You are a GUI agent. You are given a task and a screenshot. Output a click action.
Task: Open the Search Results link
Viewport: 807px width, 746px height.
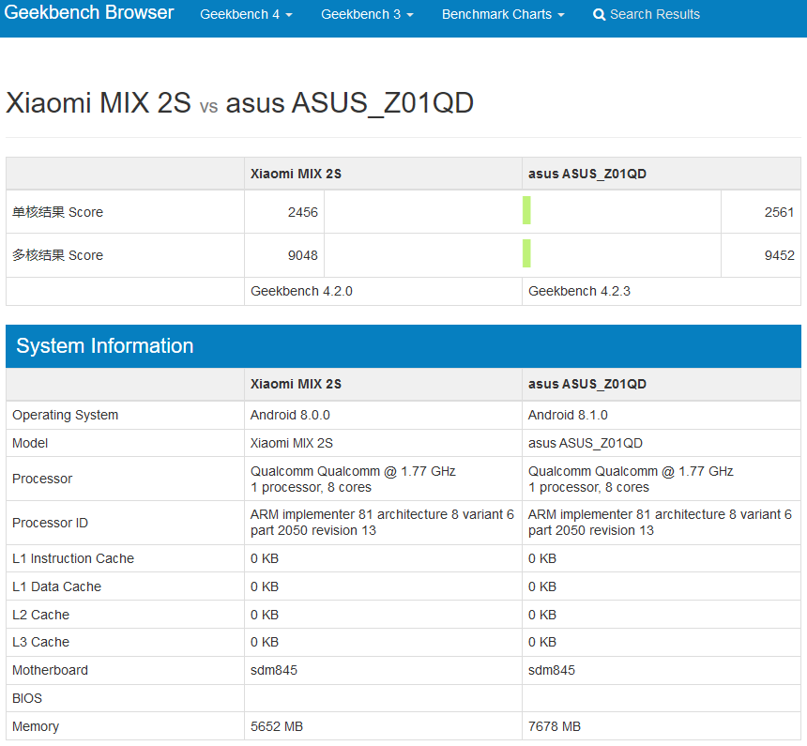click(647, 14)
